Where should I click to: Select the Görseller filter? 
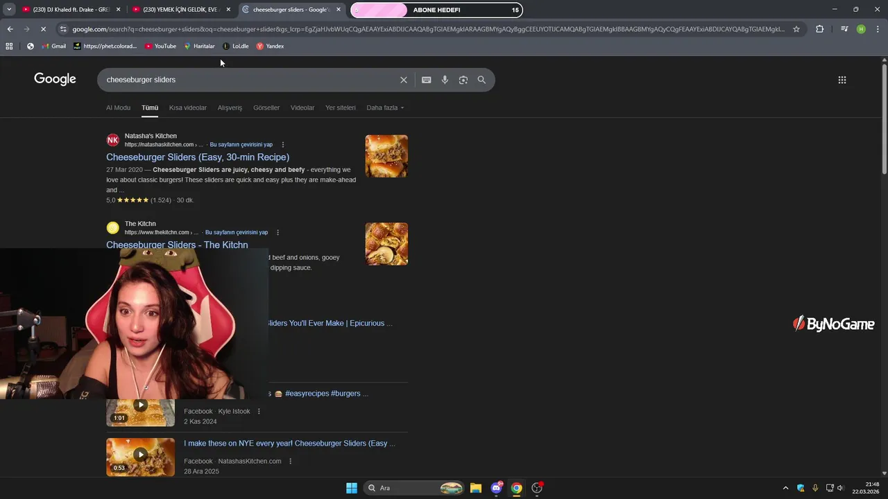266,108
